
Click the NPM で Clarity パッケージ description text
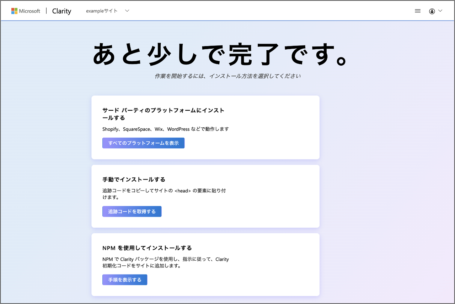point(166,262)
